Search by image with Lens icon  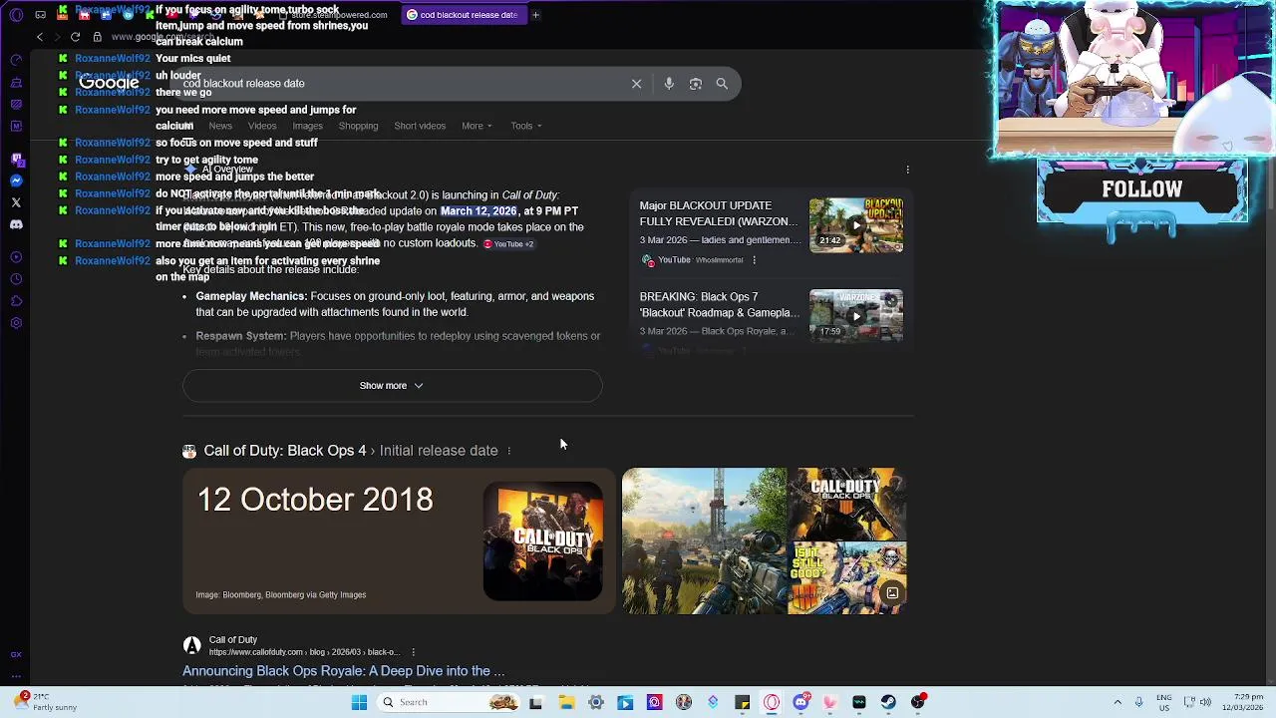click(696, 84)
